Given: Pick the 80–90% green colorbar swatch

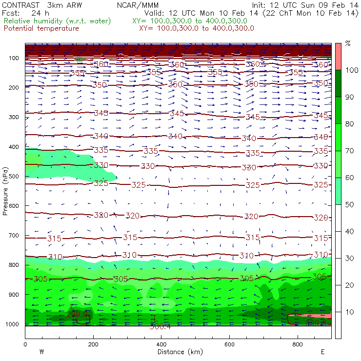Looking at the screenshot, I should (338, 110).
